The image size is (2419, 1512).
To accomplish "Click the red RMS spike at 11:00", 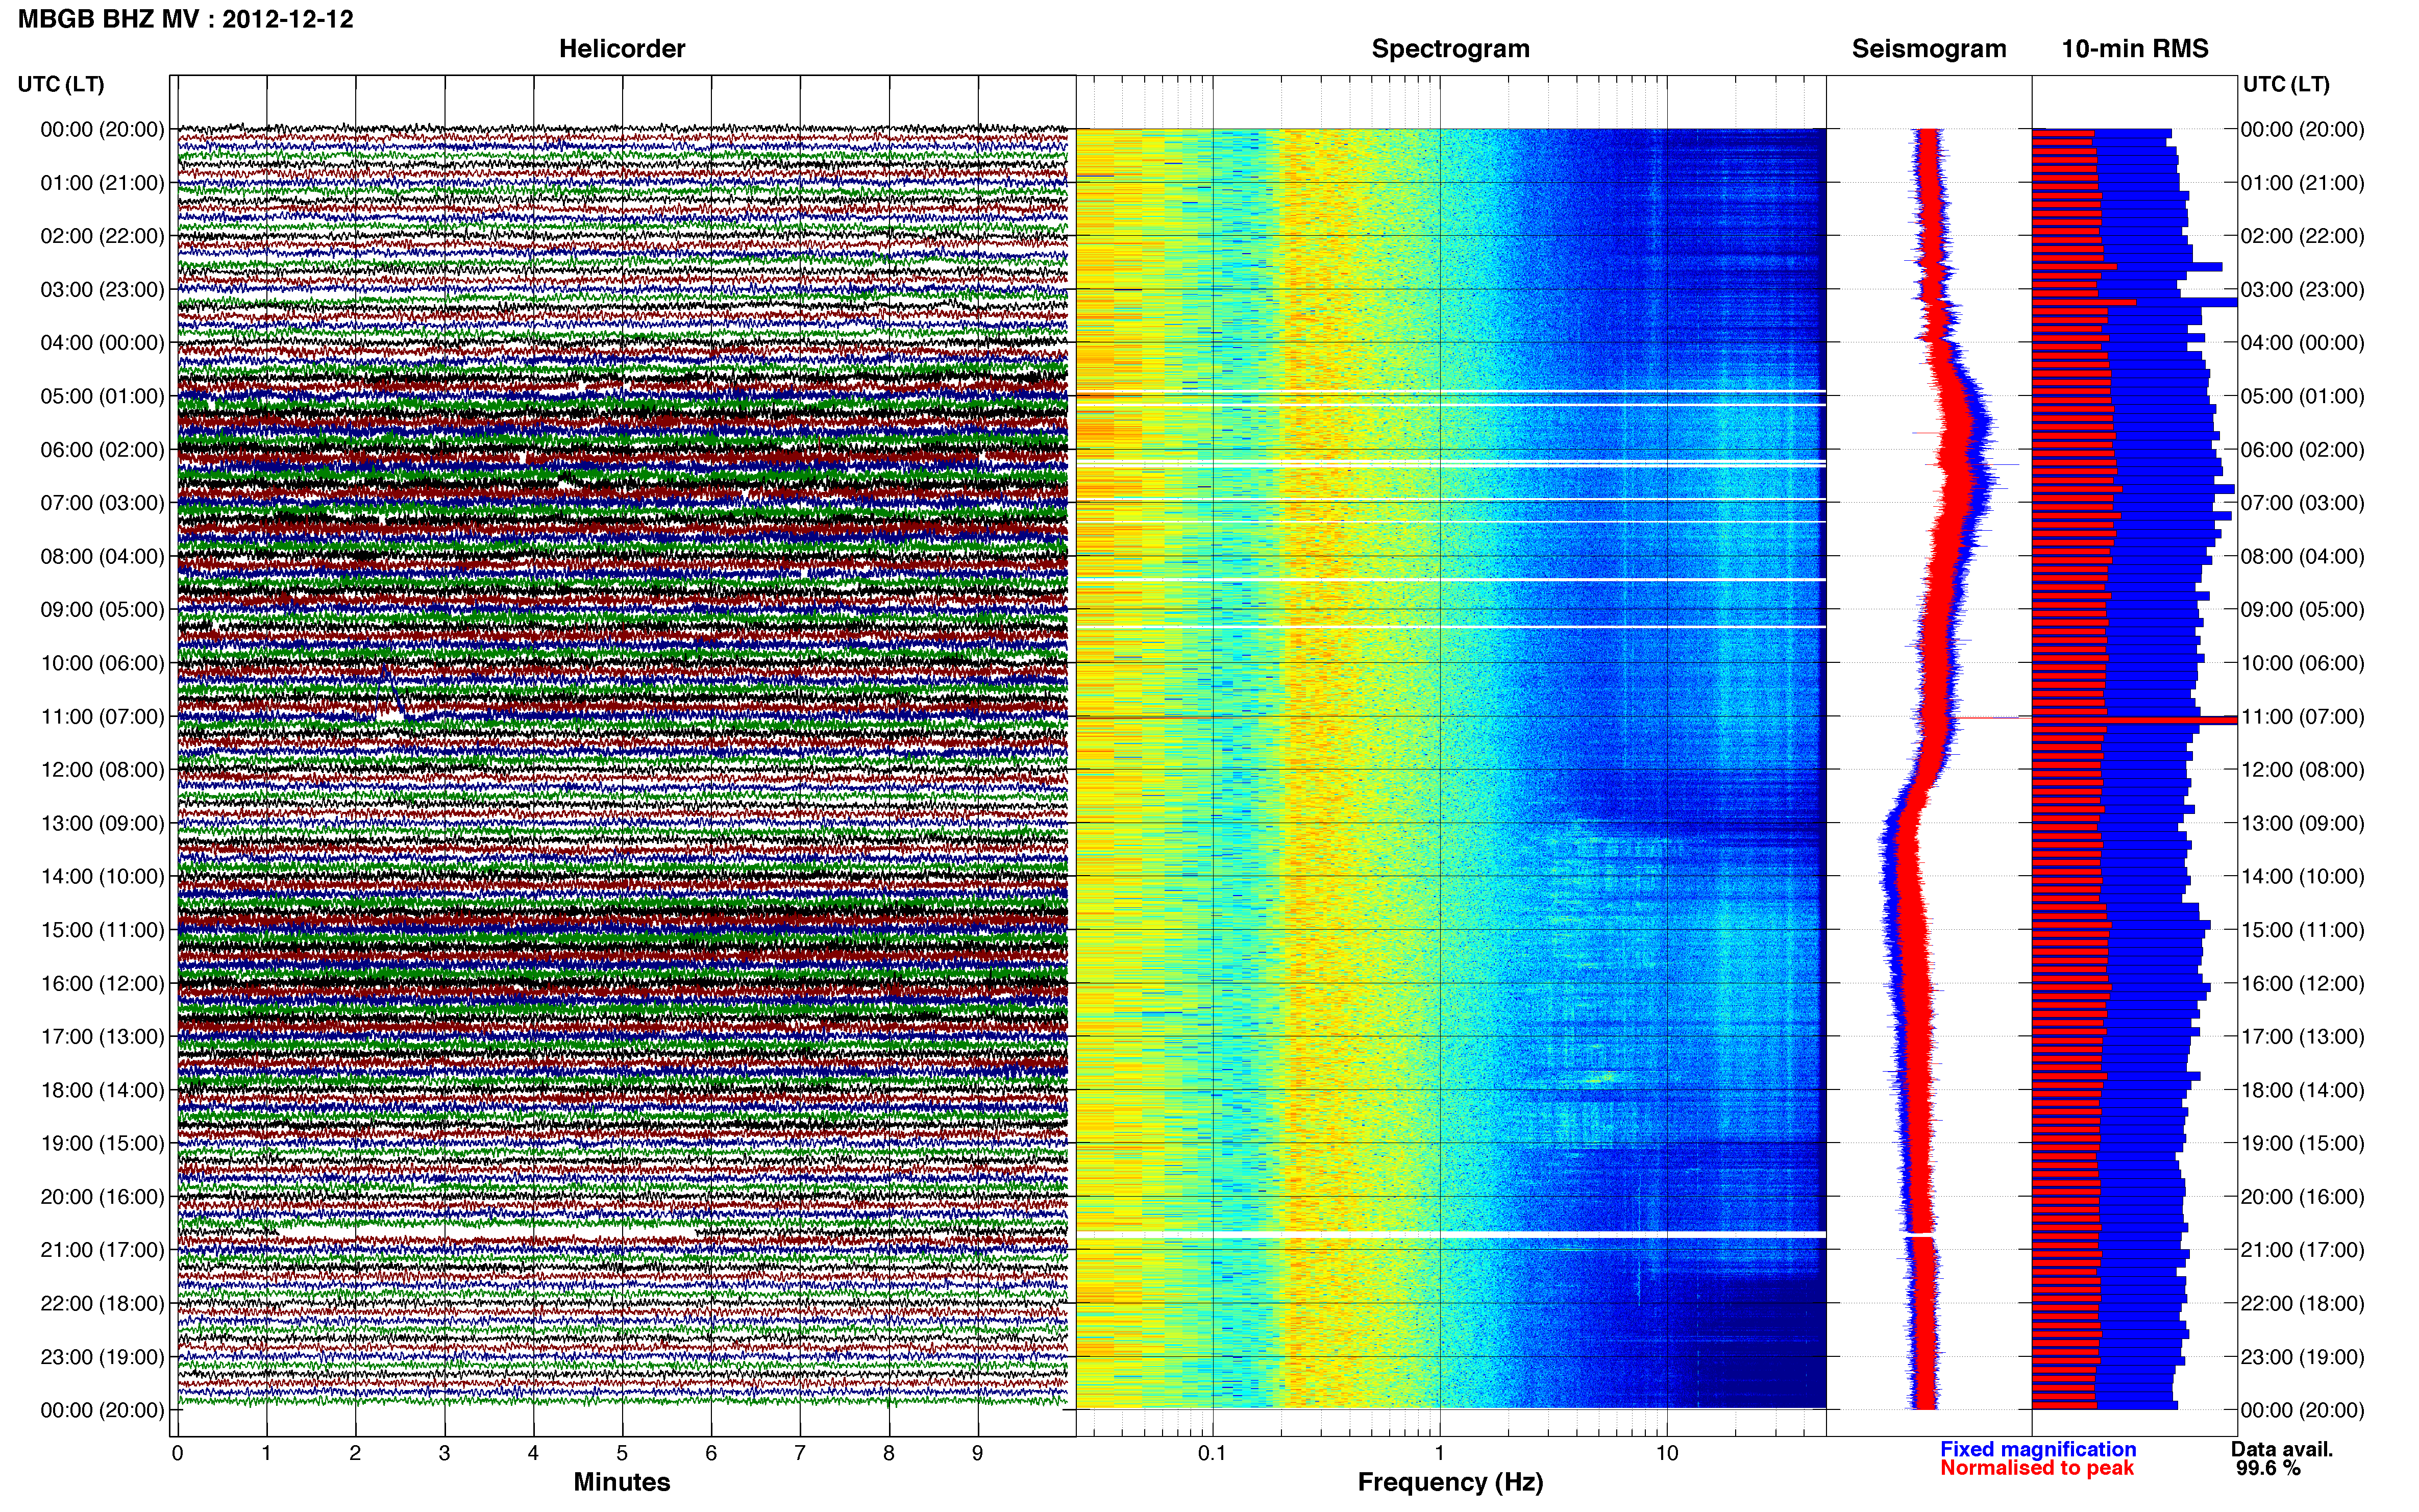I will tap(2135, 720).
